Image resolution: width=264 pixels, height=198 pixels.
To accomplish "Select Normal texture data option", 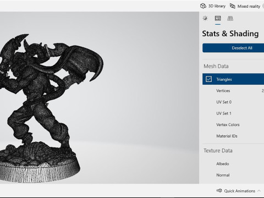I will point(223,175).
